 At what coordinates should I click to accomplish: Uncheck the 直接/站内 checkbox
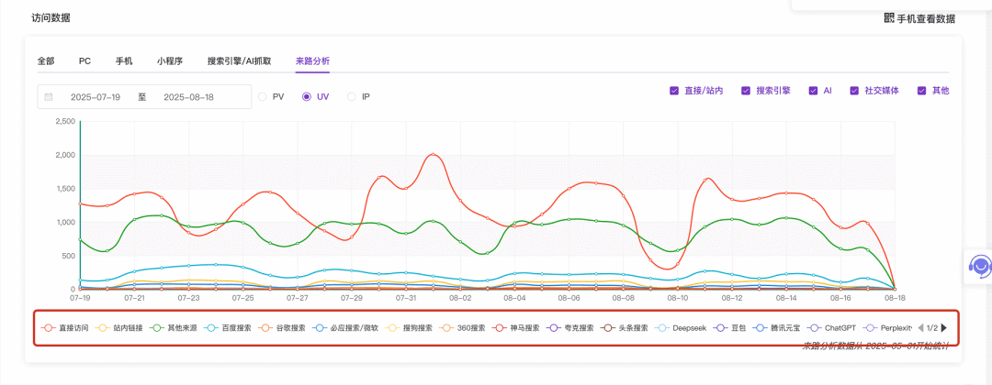click(x=674, y=91)
